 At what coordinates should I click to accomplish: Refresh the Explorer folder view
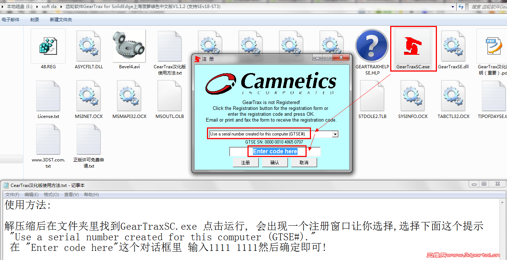pos(461,7)
